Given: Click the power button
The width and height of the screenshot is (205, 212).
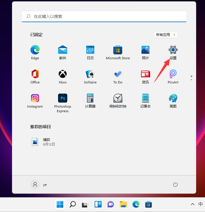Looking at the screenshot, I should [x=175, y=184].
